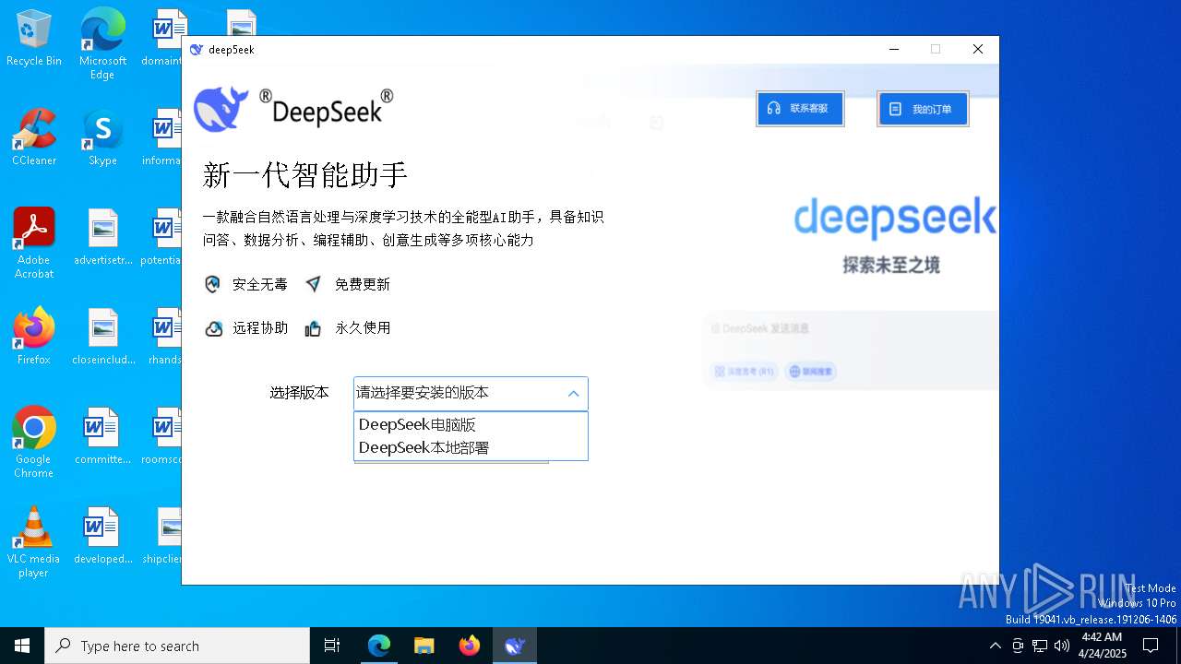Select developed... Word document on desktop
Image resolution: width=1181 pixels, height=664 pixels.
pyautogui.click(x=102, y=535)
